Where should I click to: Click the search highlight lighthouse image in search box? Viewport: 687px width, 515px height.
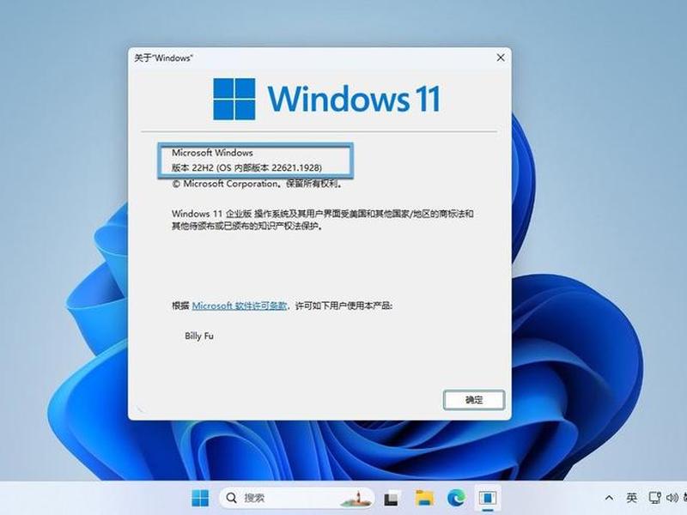pyautogui.click(x=356, y=499)
